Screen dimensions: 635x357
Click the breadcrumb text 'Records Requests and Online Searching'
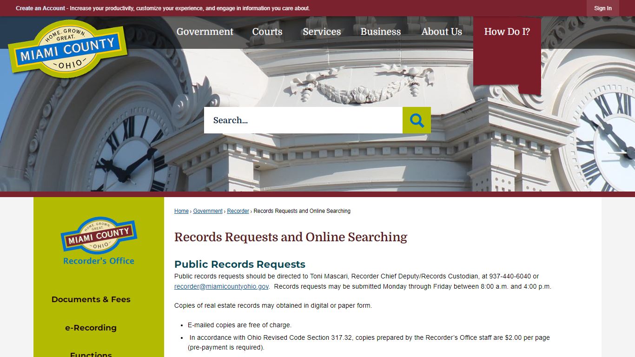point(302,211)
